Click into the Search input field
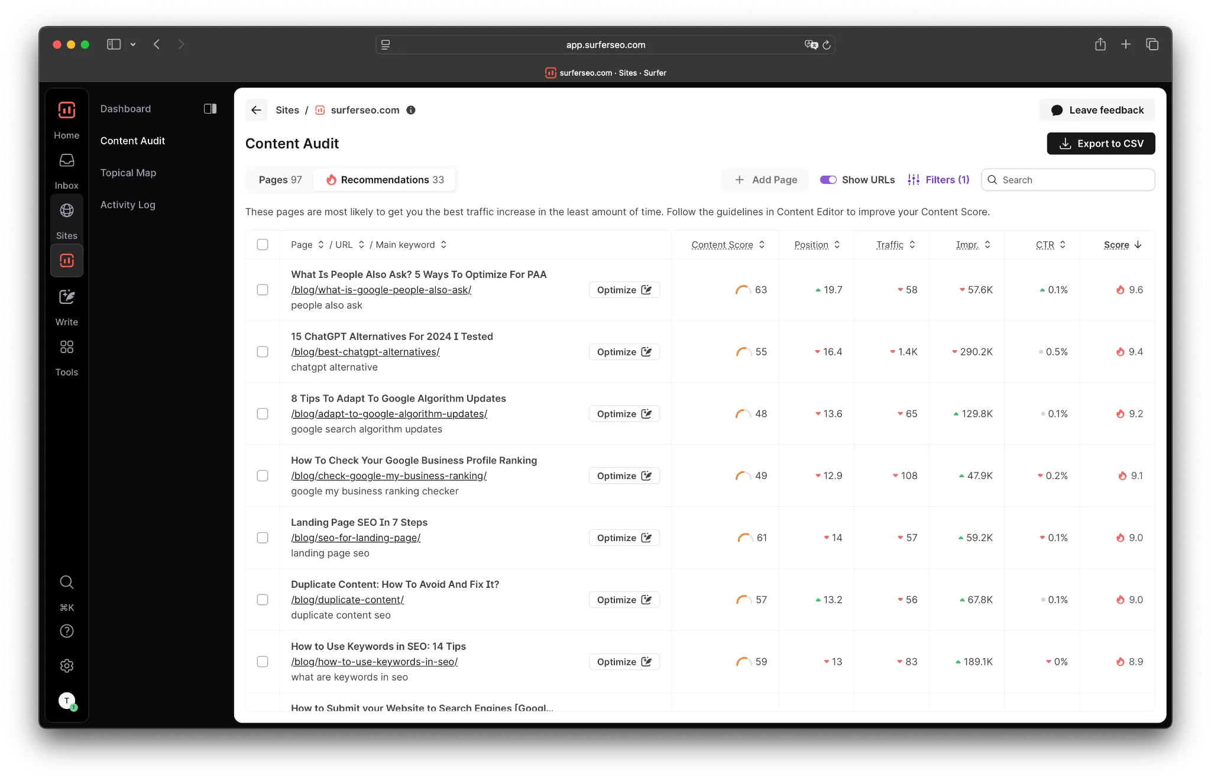This screenshot has width=1211, height=780. 1073,180
